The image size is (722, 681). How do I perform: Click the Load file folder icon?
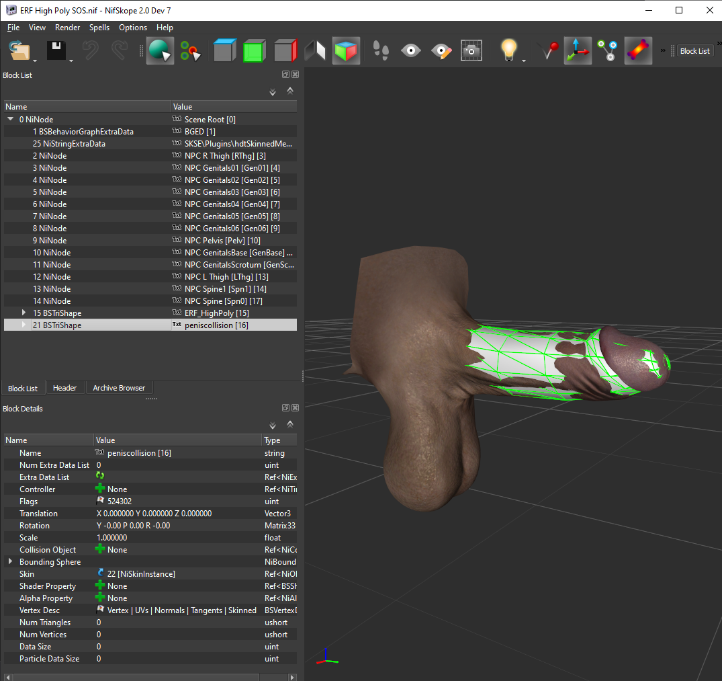point(19,50)
